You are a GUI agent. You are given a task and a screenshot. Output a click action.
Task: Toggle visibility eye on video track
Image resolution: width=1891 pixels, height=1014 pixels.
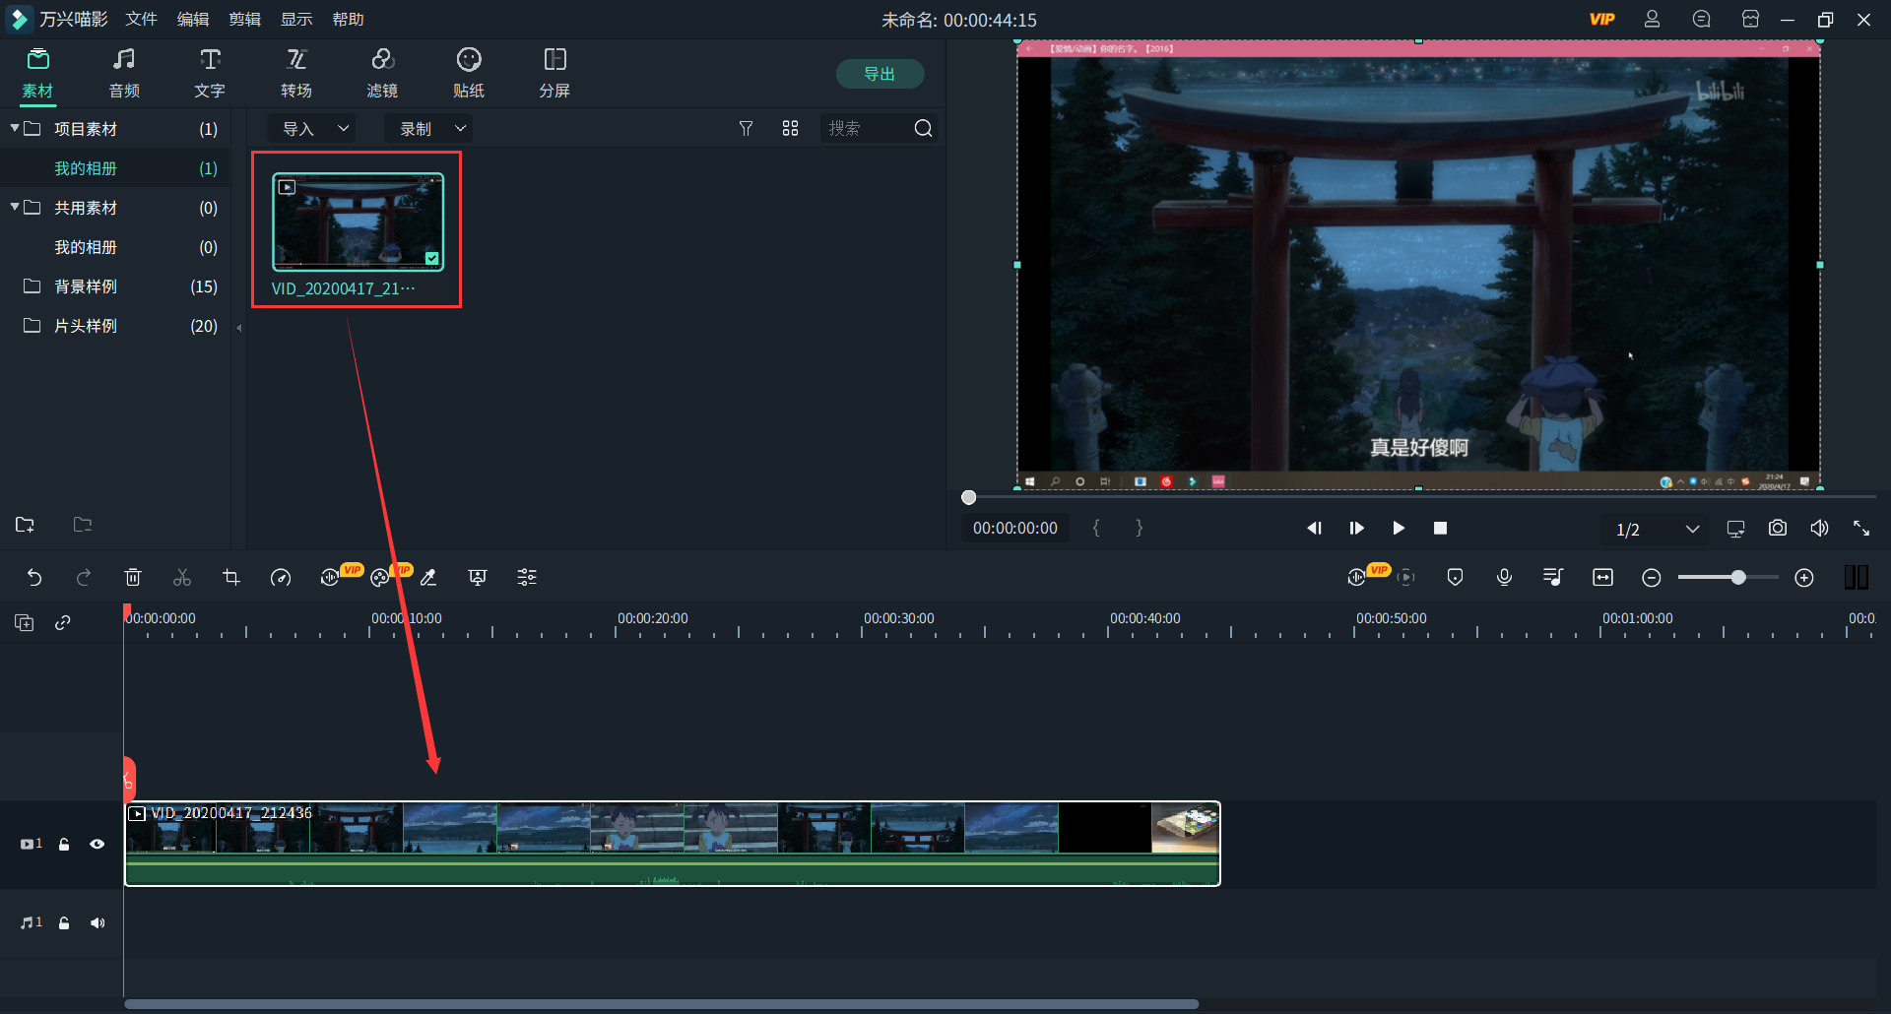coord(97,844)
